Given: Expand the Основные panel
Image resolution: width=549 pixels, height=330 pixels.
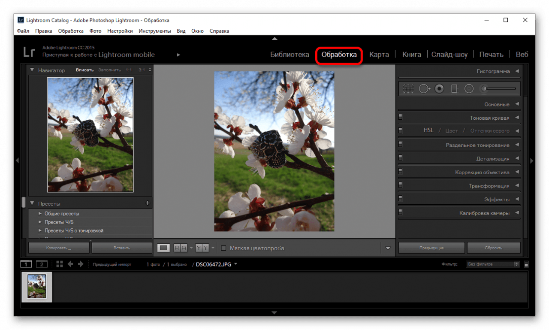Looking at the screenshot, I should [x=517, y=104].
